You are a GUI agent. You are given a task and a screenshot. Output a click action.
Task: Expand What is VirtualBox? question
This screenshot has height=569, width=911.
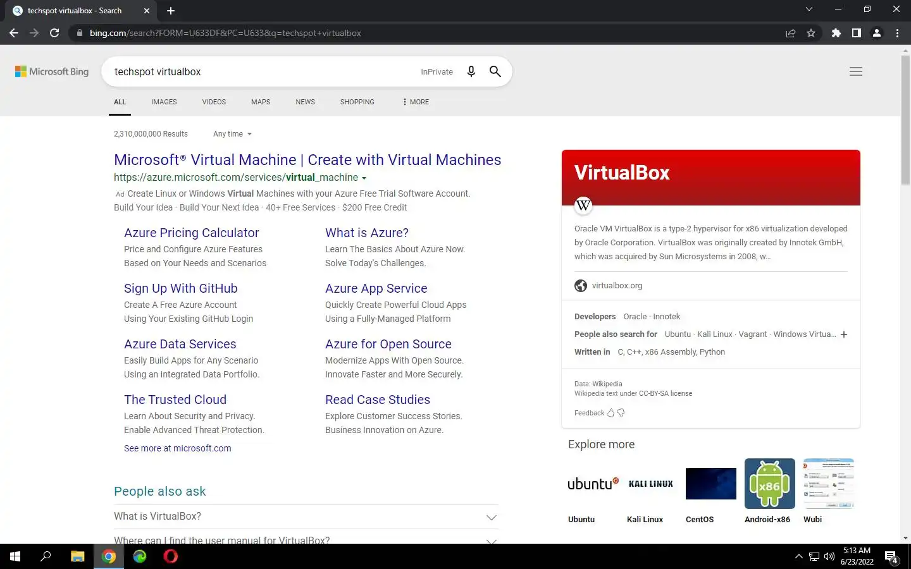click(x=306, y=517)
